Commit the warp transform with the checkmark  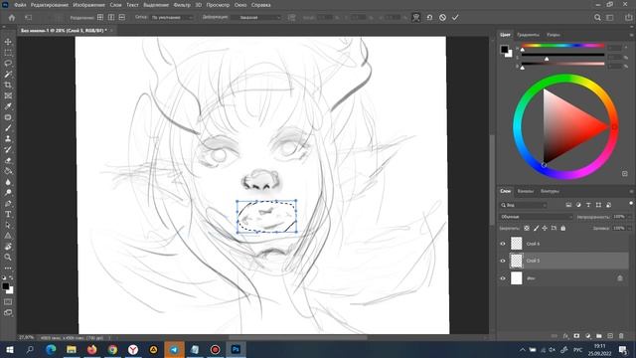(x=455, y=18)
